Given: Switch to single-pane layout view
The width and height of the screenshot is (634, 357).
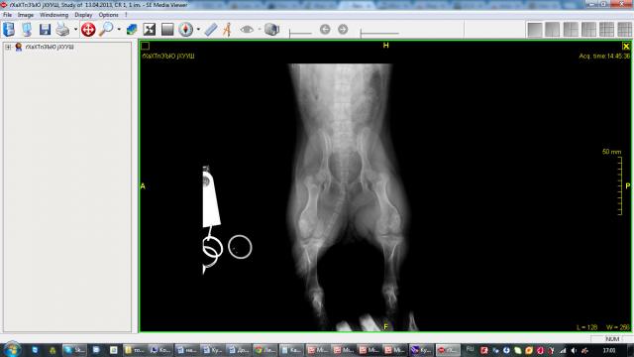Looking at the screenshot, I should pyautogui.click(x=535, y=30).
